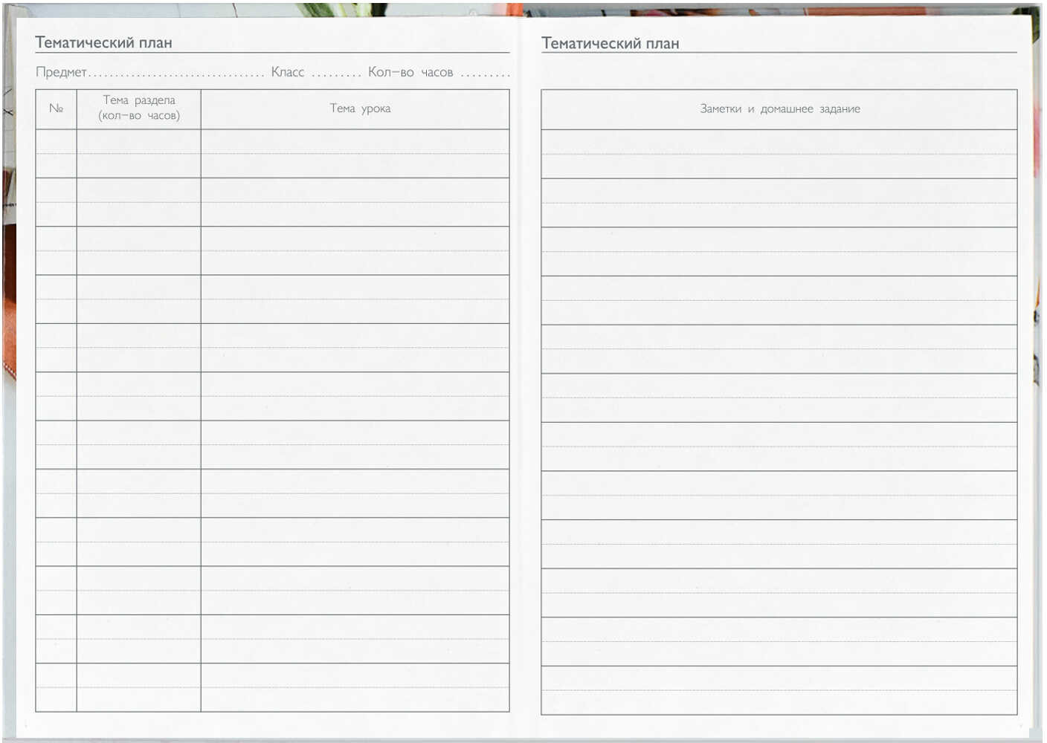Click the "Кол-во часов" label at top
The image size is (1047, 743).
point(410,72)
